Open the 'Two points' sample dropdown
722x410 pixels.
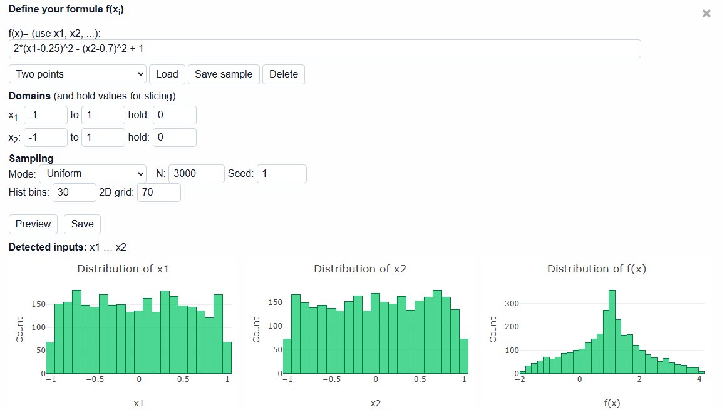point(78,74)
